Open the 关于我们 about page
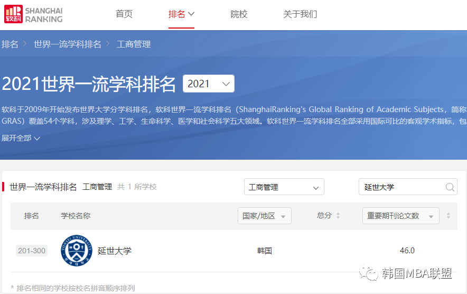Viewport: 467px width, 294px height. 300,14
